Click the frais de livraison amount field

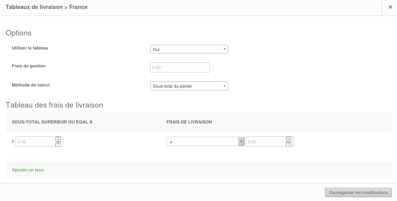(266, 141)
